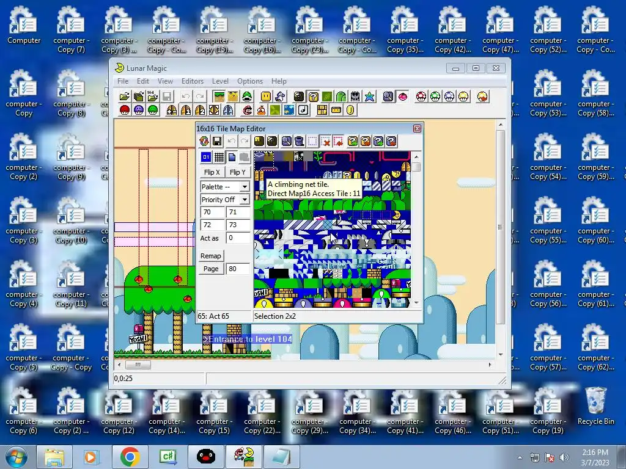Toggle the grid display in Tile Map Editor
The image size is (626, 469).
click(219, 157)
